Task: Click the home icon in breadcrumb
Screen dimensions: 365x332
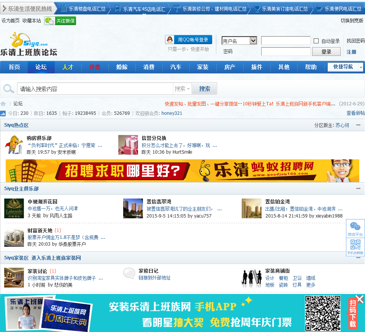Action: [x=3, y=104]
